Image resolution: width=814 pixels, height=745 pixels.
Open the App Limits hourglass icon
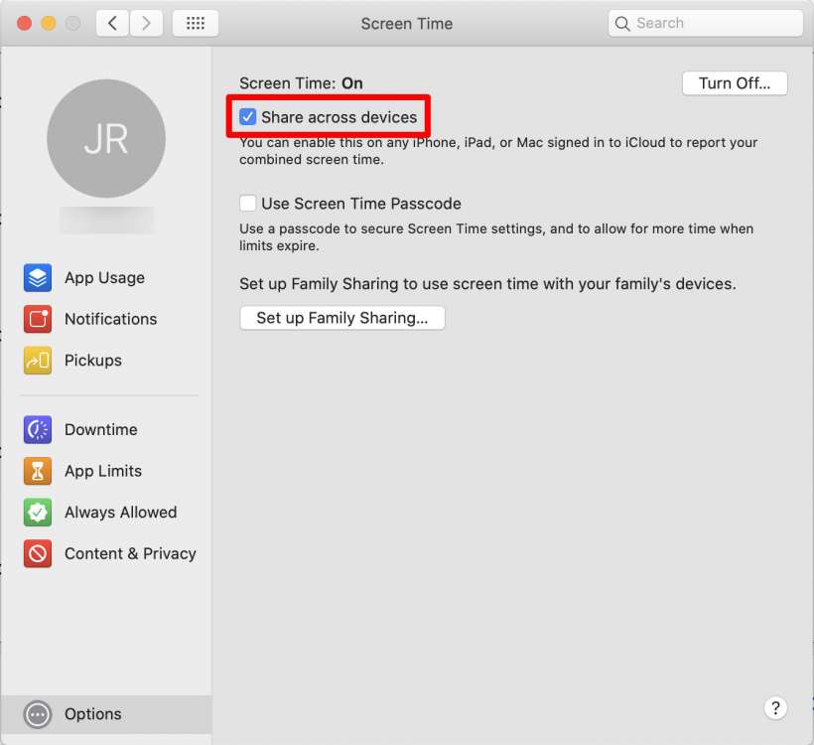click(38, 471)
